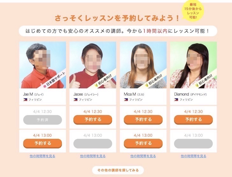Open 他の時間帯を見る link under Diamond
The image size is (232, 177).
(193, 156)
